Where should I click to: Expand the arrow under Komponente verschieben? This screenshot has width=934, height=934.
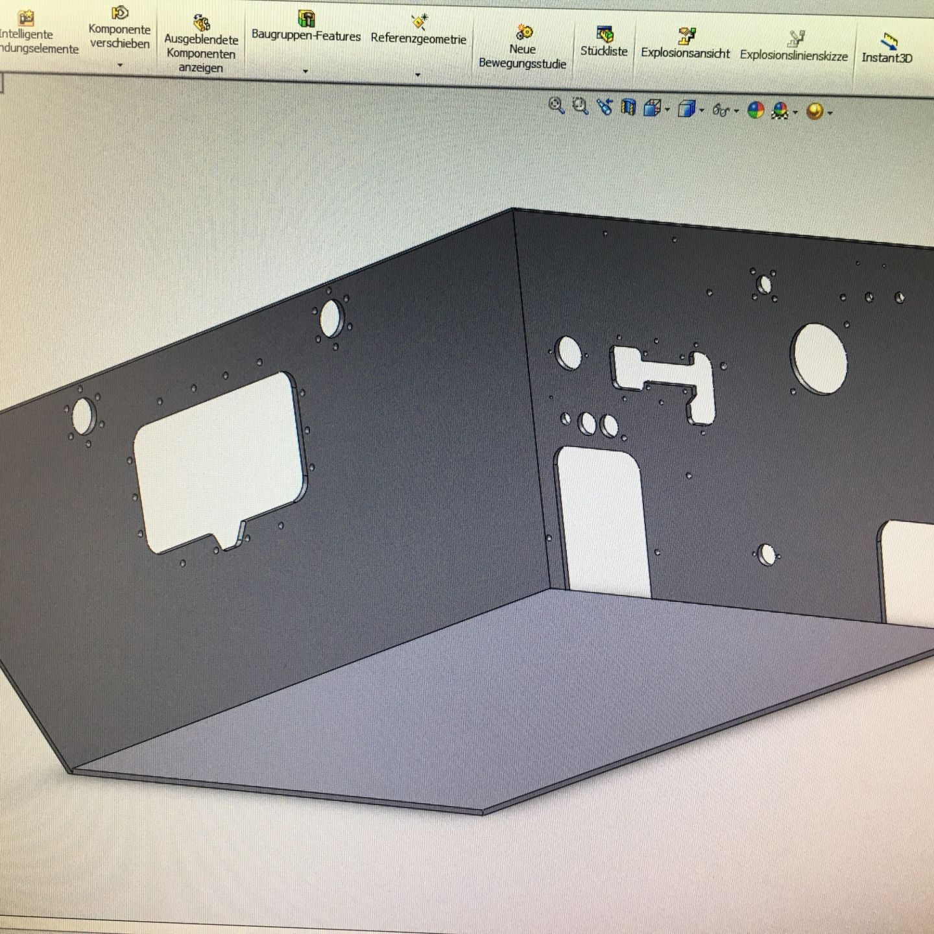(120, 66)
